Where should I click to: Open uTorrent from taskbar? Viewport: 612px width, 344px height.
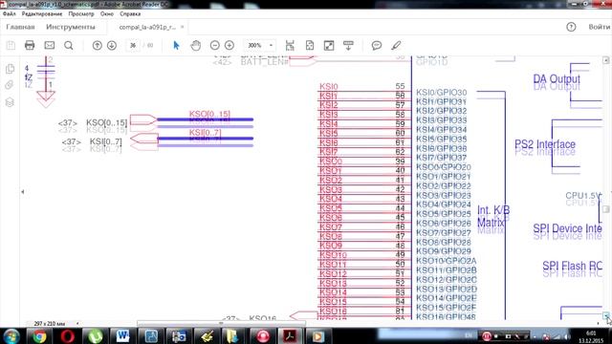96,335
